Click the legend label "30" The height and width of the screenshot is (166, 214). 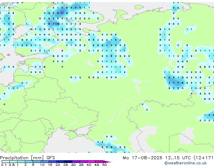[x=73, y=165]
